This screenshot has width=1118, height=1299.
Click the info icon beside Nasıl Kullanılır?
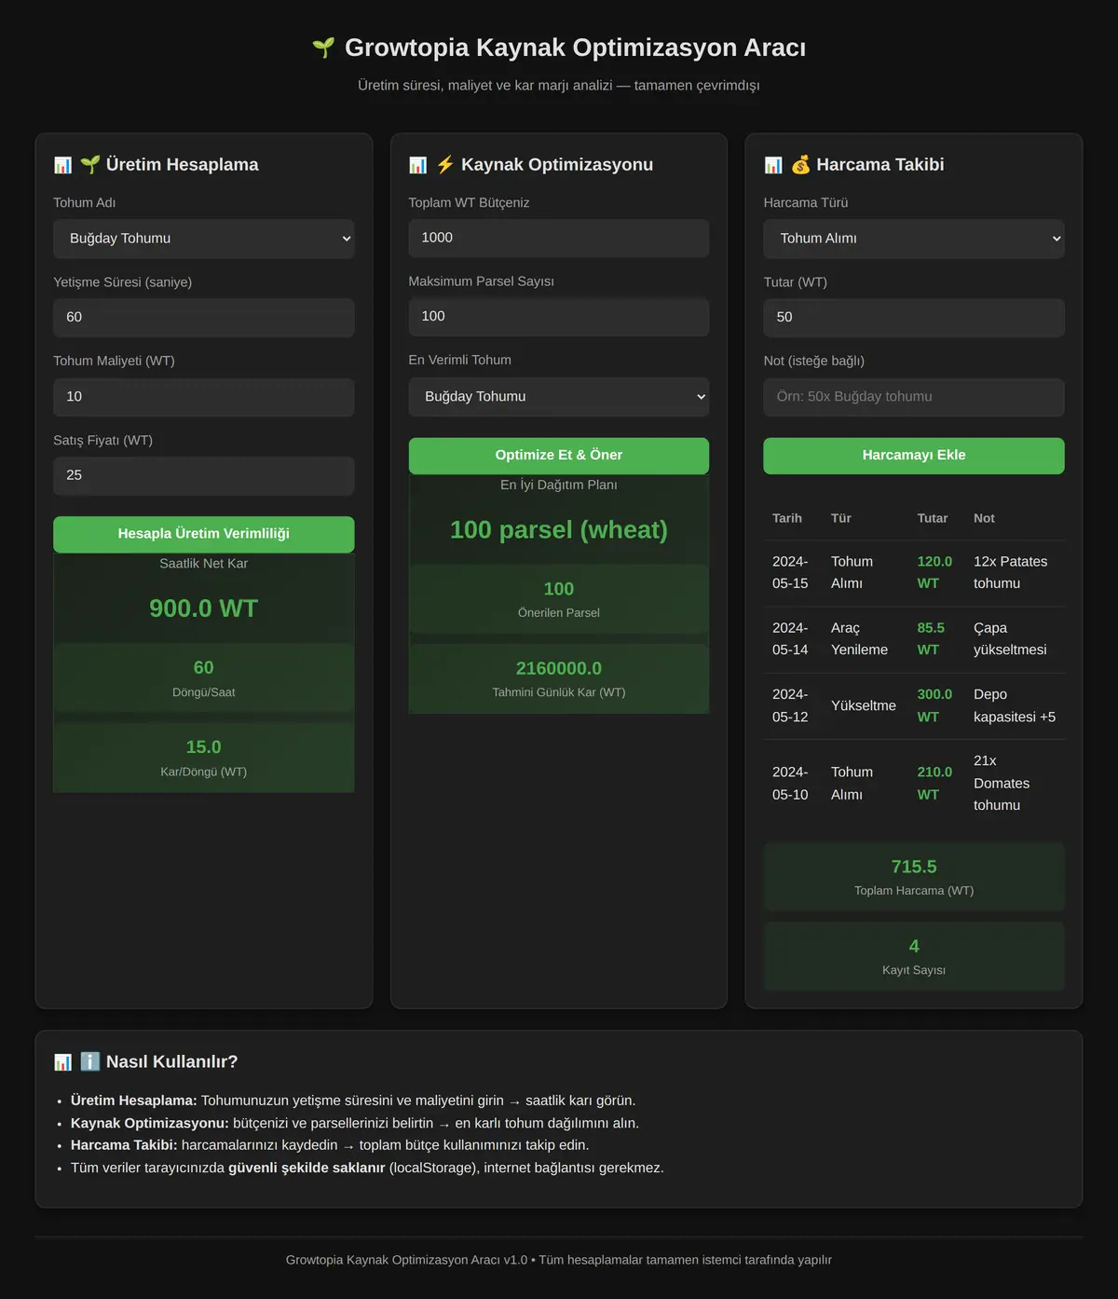[x=90, y=1061]
